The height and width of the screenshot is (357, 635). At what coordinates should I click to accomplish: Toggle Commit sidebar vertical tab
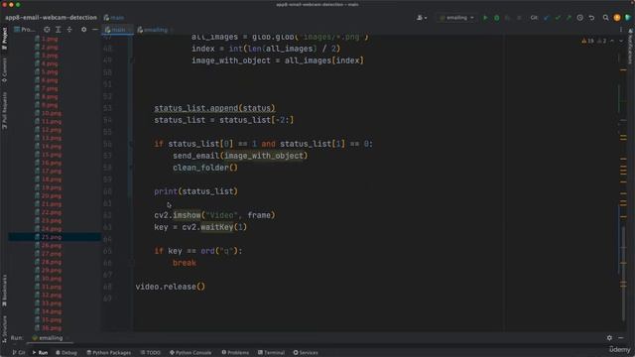(4, 69)
